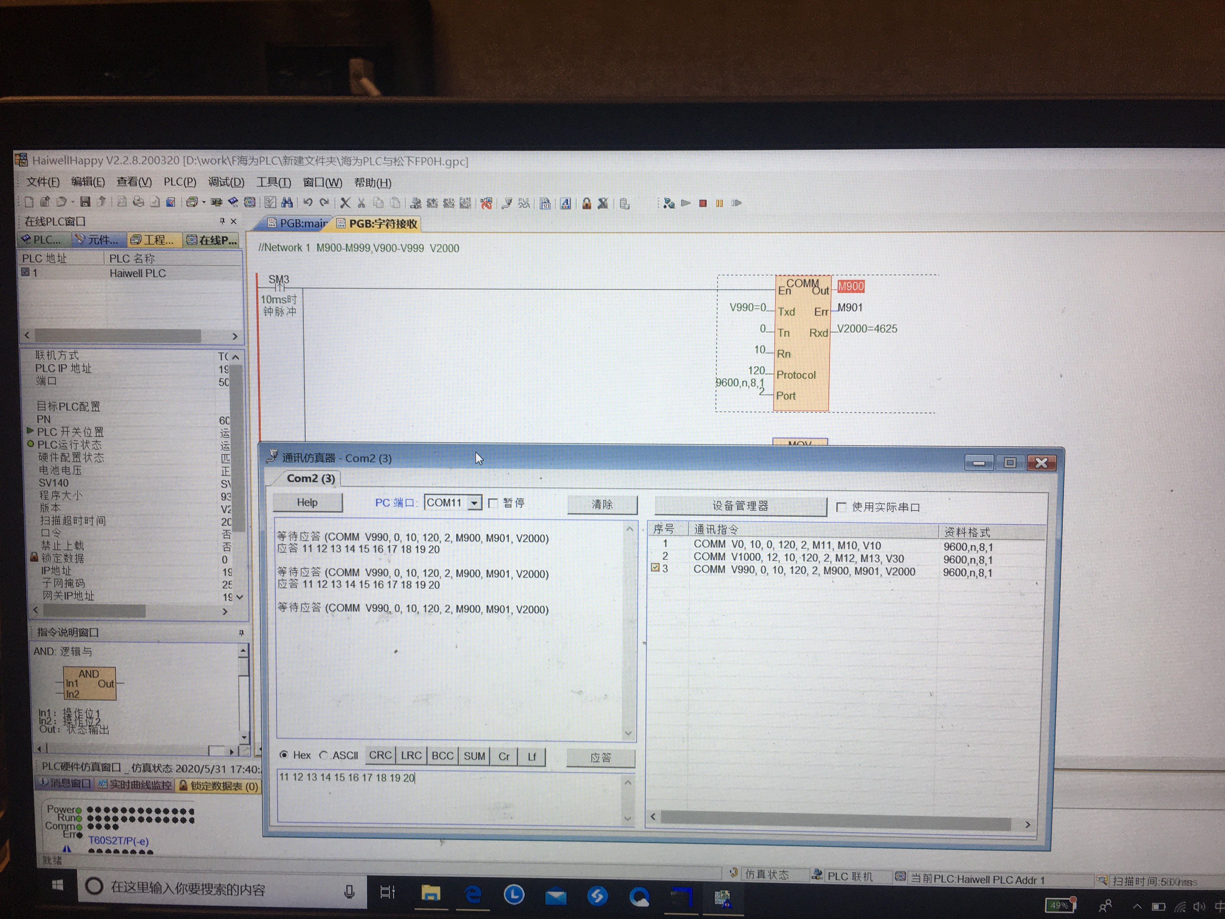
Task: Open the 调试(D) debug menu
Action: click(226, 182)
